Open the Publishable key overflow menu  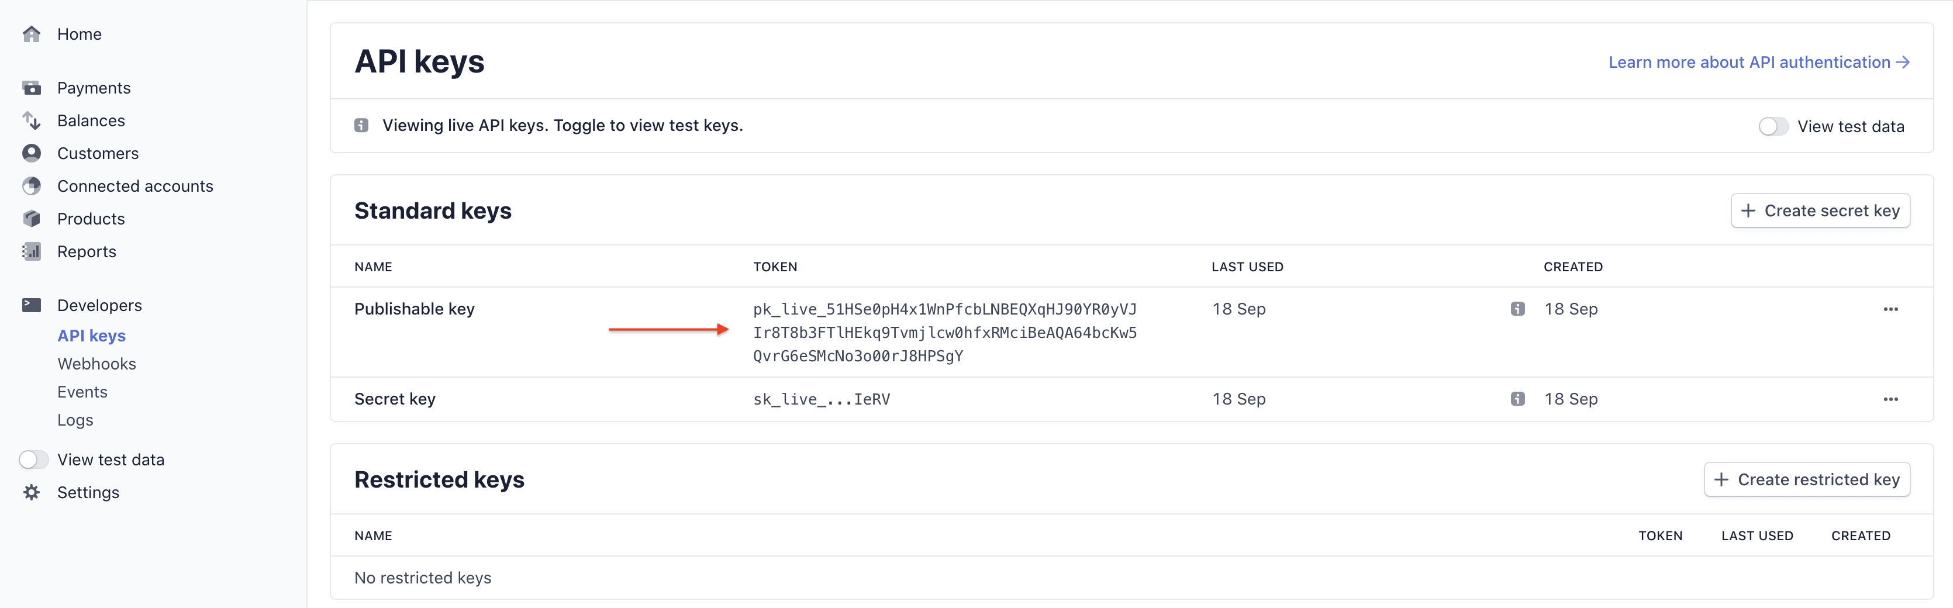point(1892,309)
